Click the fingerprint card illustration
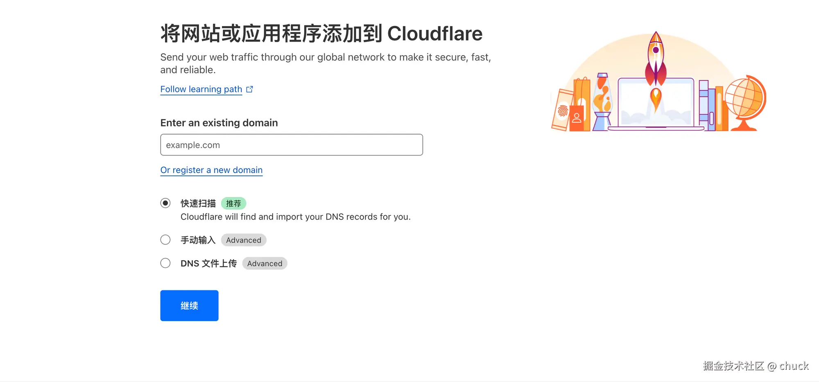 pos(562,110)
